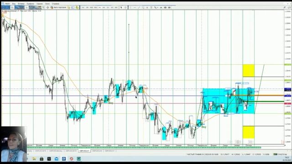Switch to the active GBPUSD,H1 chart tab
Viewport: 292px width, 164px height.
coord(84,151)
